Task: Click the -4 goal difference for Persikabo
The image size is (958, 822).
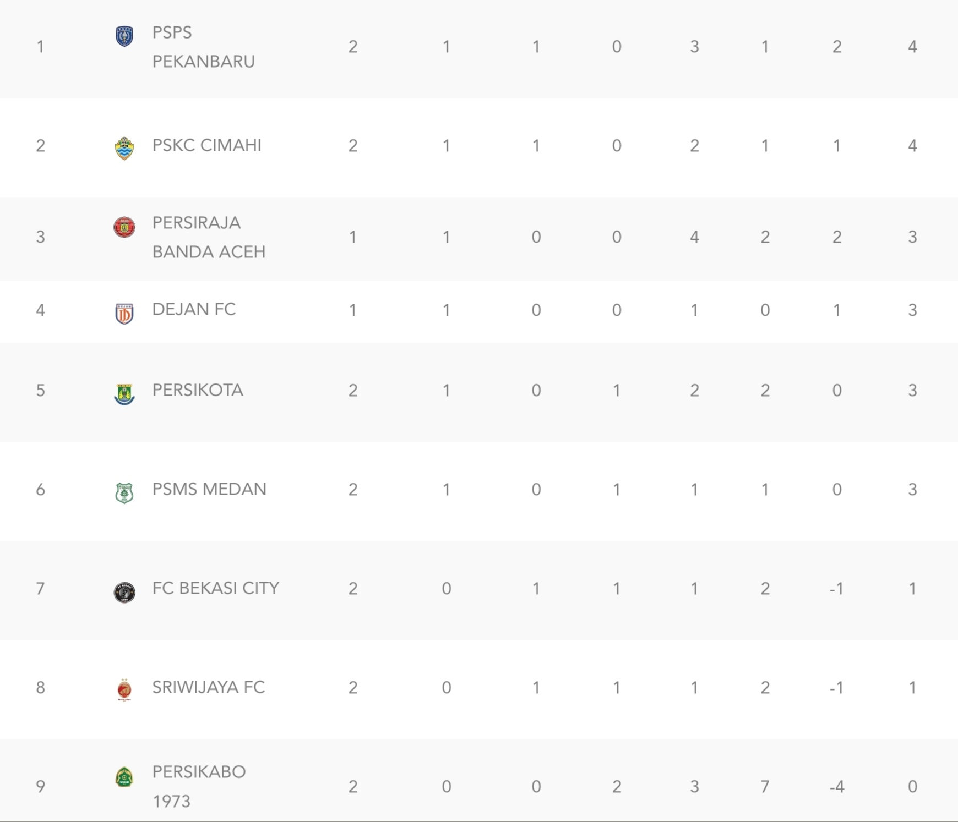Action: coord(836,787)
